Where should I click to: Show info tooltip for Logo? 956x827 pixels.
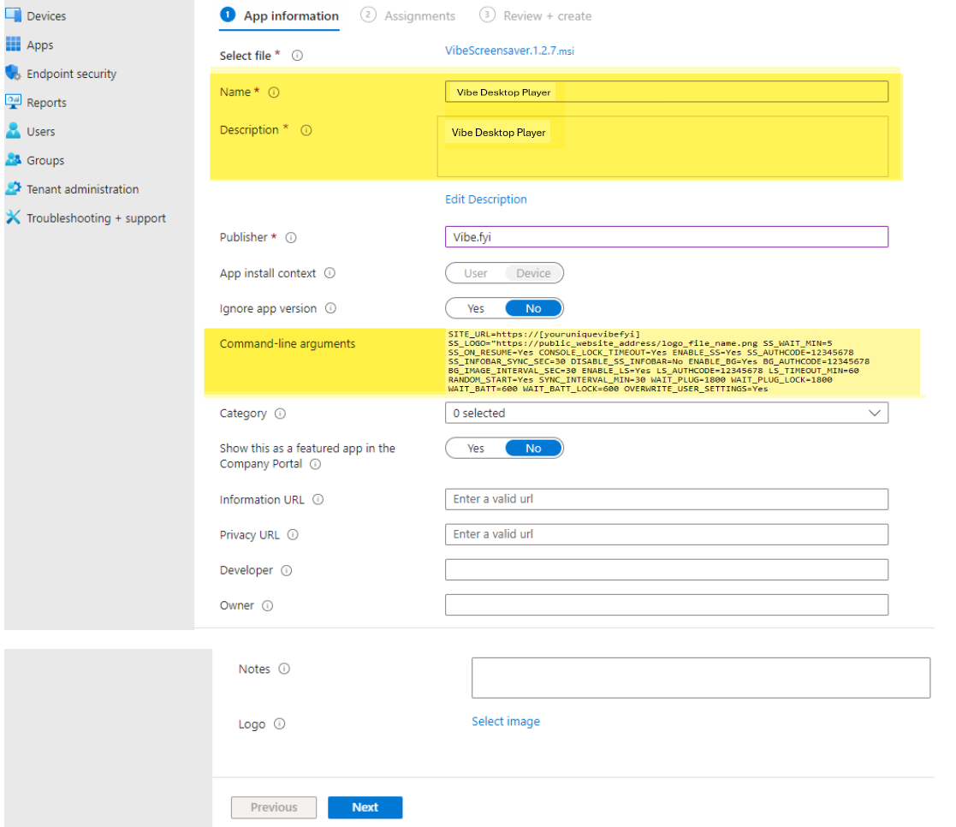click(279, 724)
